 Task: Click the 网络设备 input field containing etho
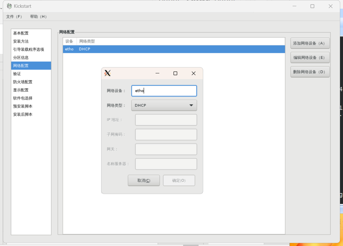click(x=164, y=91)
